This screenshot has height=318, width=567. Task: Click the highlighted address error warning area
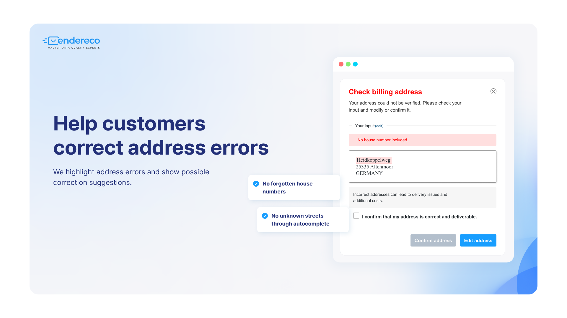[x=423, y=139]
